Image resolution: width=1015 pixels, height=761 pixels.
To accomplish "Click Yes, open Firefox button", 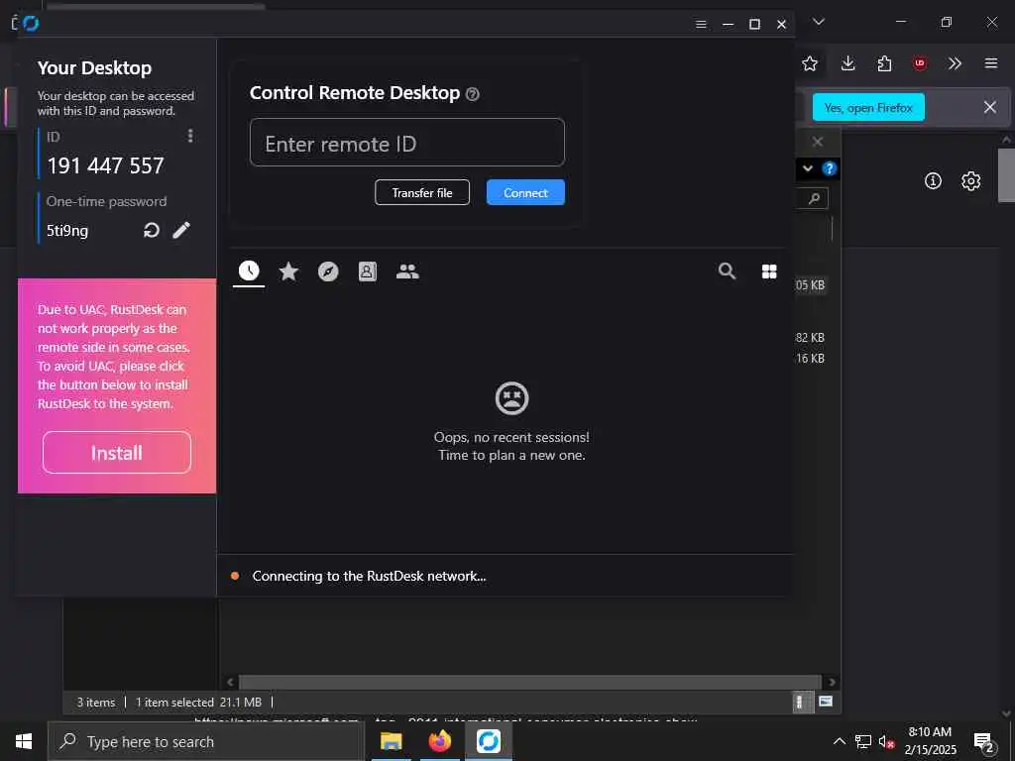I will pos(868,107).
